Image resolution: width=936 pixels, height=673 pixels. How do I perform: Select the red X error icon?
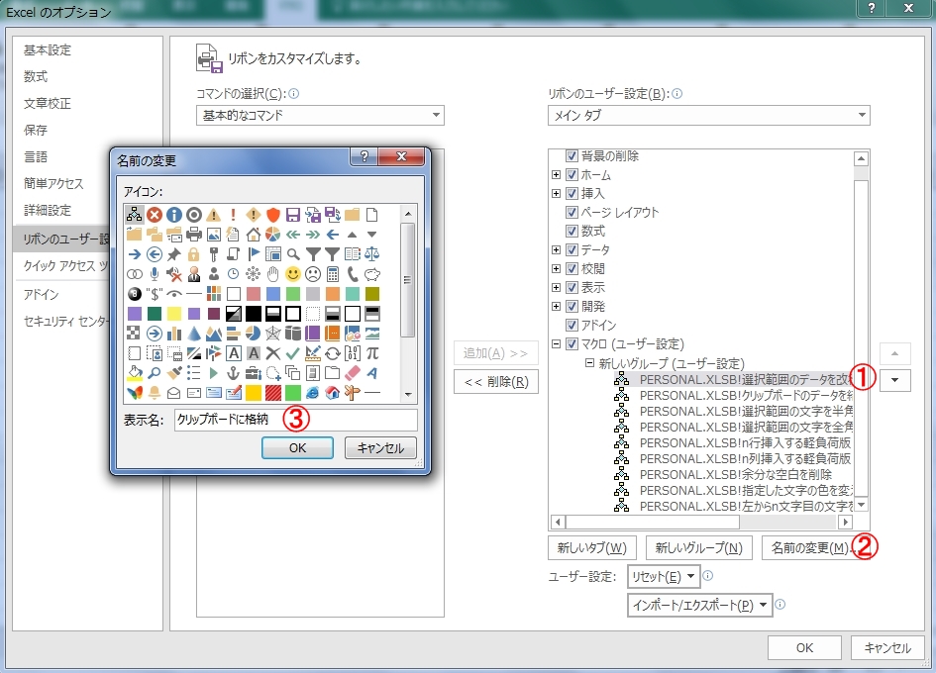[x=154, y=215]
